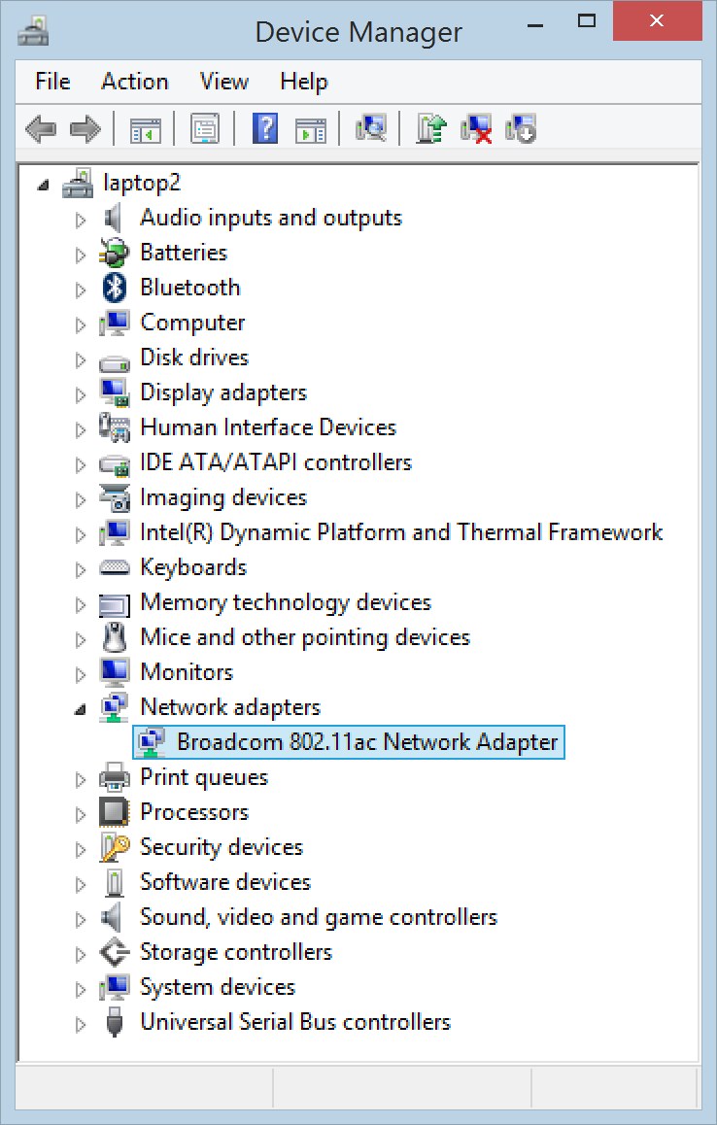Viewport: 717px width, 1125px height.
Task: Expand Universal Serial Bus controllers node
Action: [81, 1025]
